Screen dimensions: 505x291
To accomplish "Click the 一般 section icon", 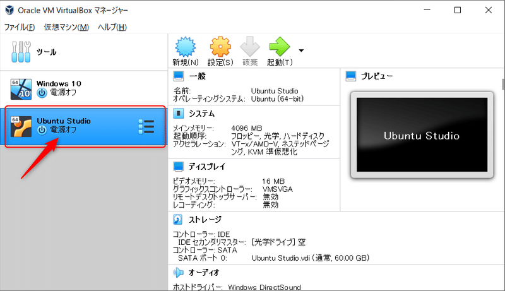I will [179, 76].
